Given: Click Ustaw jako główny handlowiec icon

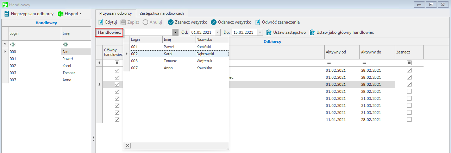Looking at the screenshot, I should (x=312, y=32).
